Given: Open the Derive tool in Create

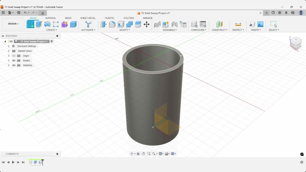Looking at the screenshot, I should coord(56,24).
